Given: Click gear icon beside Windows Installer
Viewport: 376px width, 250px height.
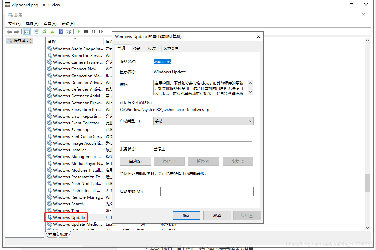Looking at the screenshot, I should coord(50,150).
